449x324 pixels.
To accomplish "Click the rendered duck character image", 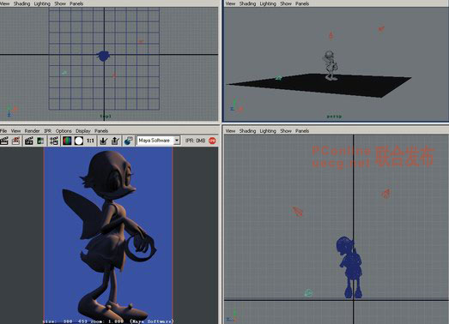I will point(108,235).
